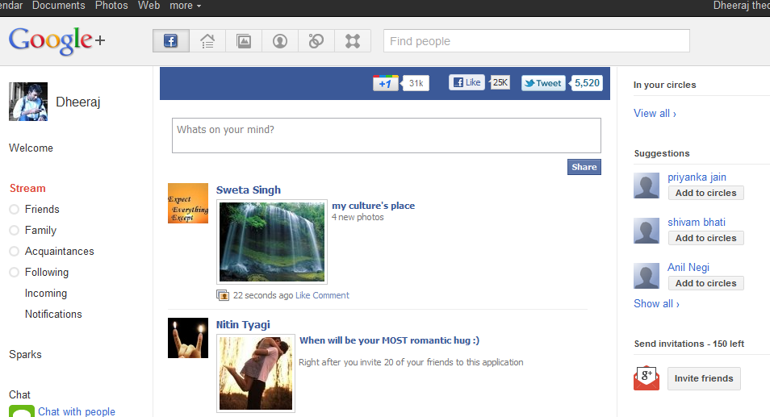Select the Friends stream circle
770x417 pixels.
15,210
